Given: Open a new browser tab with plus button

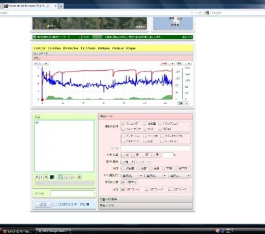Looking at the screenshot, I should pos(61,6).
